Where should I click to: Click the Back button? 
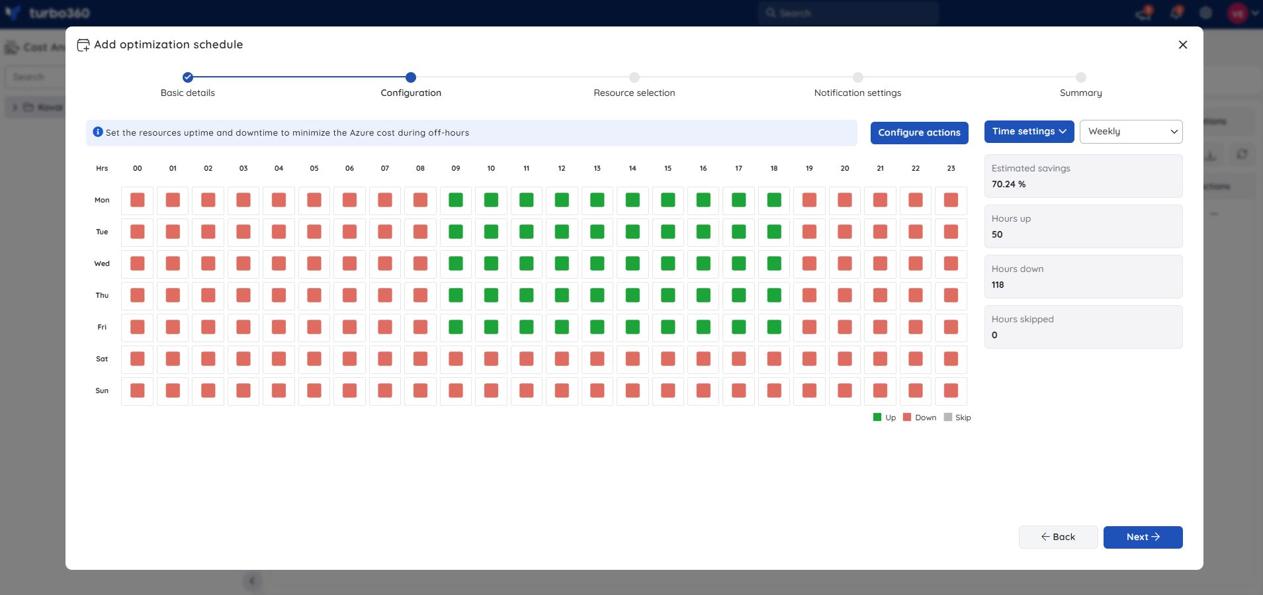click(x=1059, y=537)
